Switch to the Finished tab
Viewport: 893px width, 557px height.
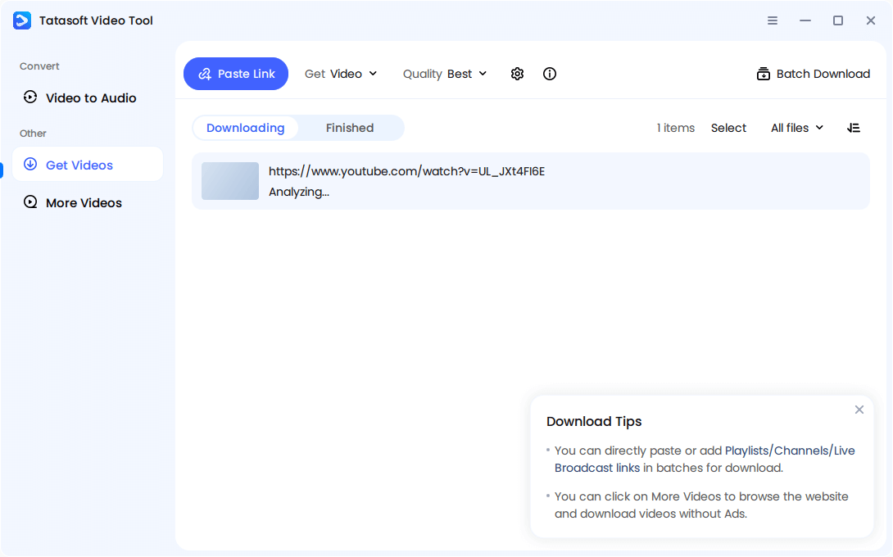350,128
